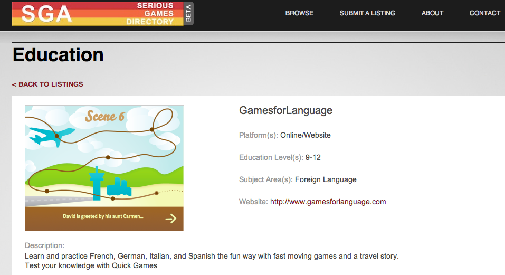Click the 'Foreign Language' subject value
505x275 pixels.
click(326, 179)
